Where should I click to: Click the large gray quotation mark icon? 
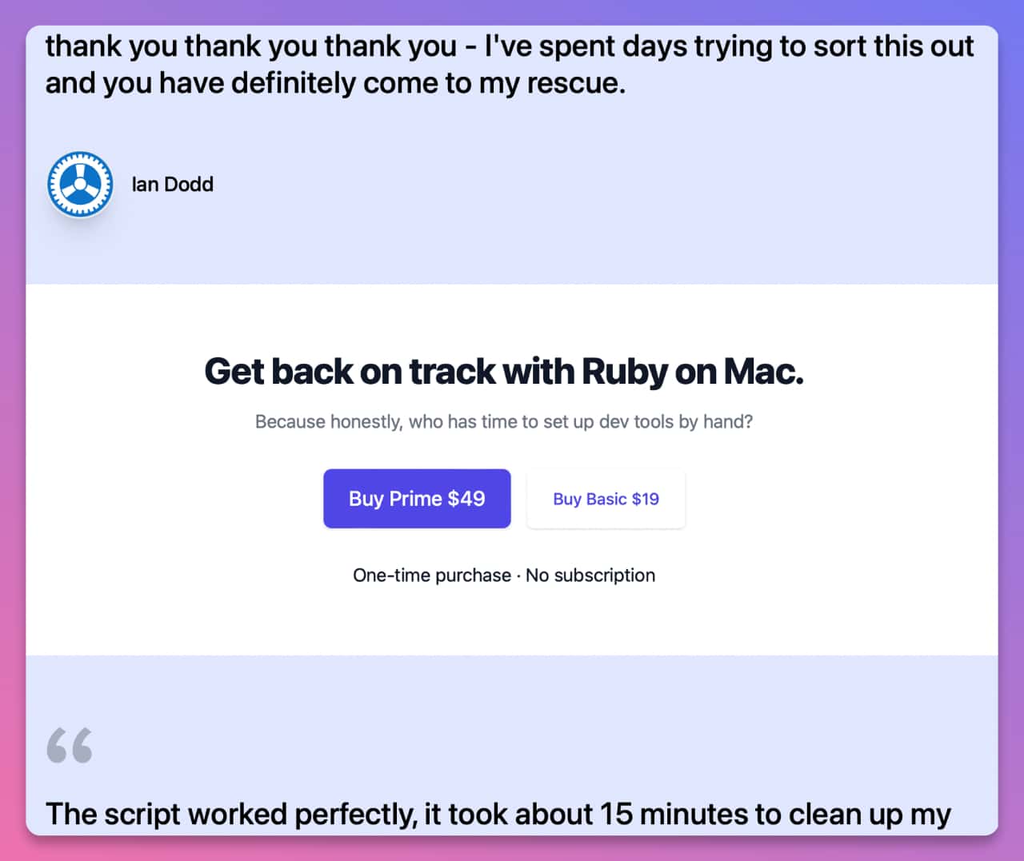pyautogui.click(x=70, y=745)
